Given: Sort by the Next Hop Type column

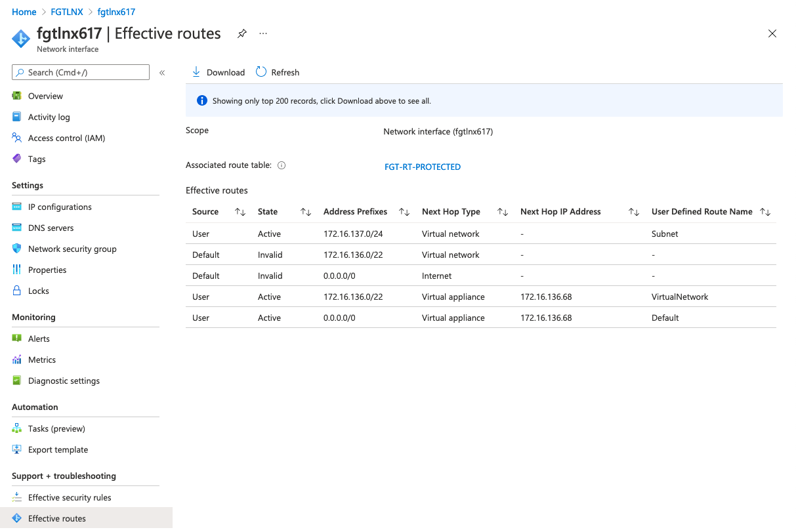Looking at the screenshot, I should click(x=502, y=212).
